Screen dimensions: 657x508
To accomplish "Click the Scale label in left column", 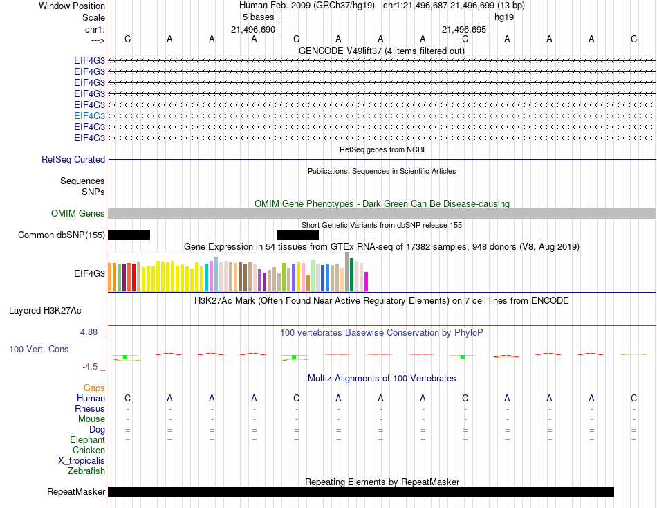I will tap(93, 17).
